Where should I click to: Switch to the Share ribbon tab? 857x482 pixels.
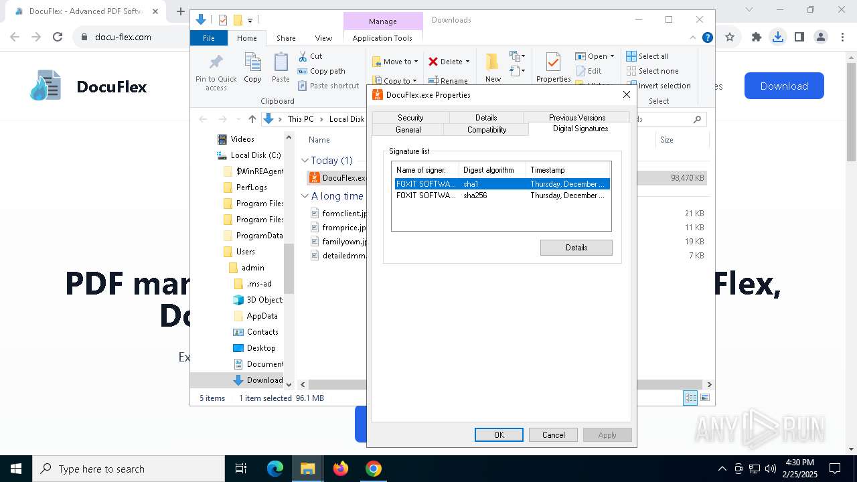[x=286, y=38]
